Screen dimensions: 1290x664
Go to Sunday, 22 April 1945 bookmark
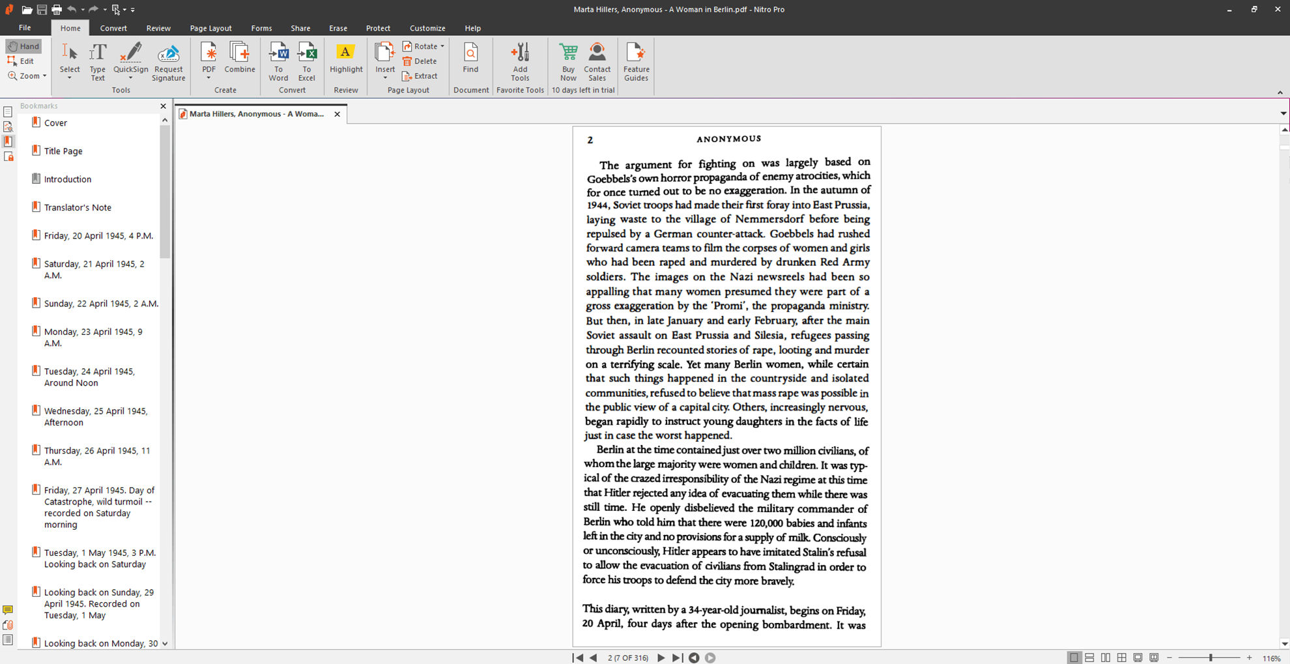click(x=101, y=304)
